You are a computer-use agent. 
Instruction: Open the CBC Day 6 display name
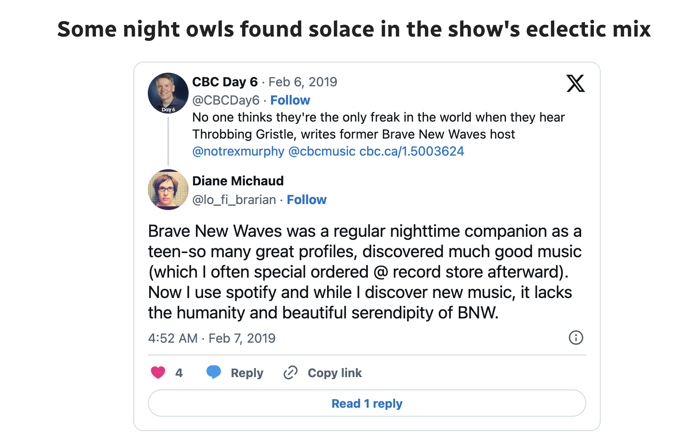coord(225,82)
